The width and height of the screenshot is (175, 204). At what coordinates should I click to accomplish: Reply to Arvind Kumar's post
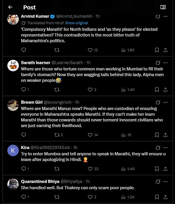(24, 50)
